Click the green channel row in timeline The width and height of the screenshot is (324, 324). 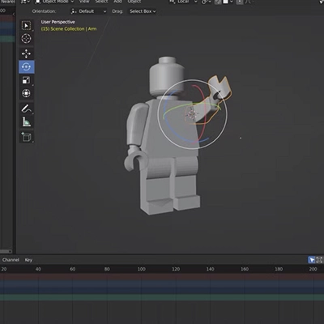tap(162, 297)
